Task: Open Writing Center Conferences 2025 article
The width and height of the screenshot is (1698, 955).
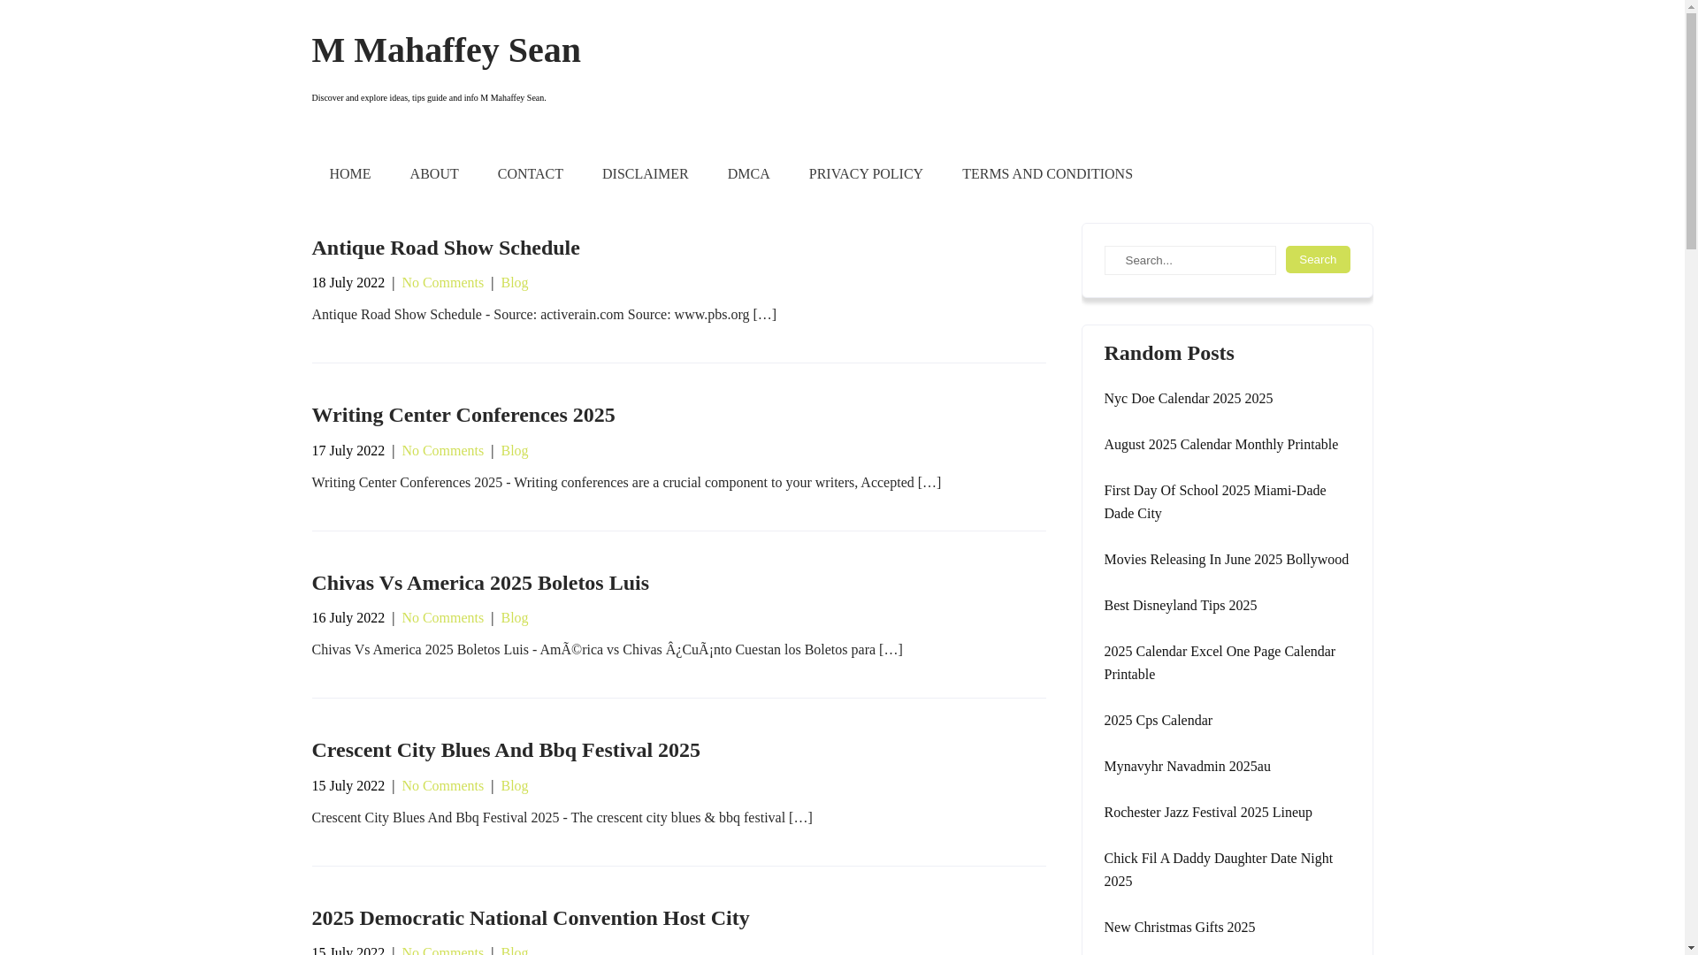Action: point(463,415)
